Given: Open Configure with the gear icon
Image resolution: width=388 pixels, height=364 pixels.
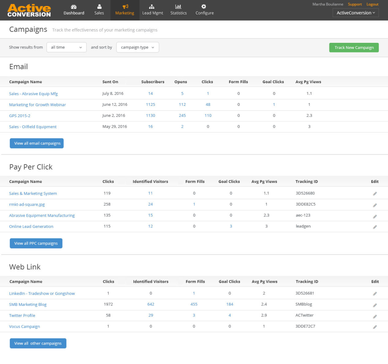Looking at the screenshot, I should coord(204,7).
